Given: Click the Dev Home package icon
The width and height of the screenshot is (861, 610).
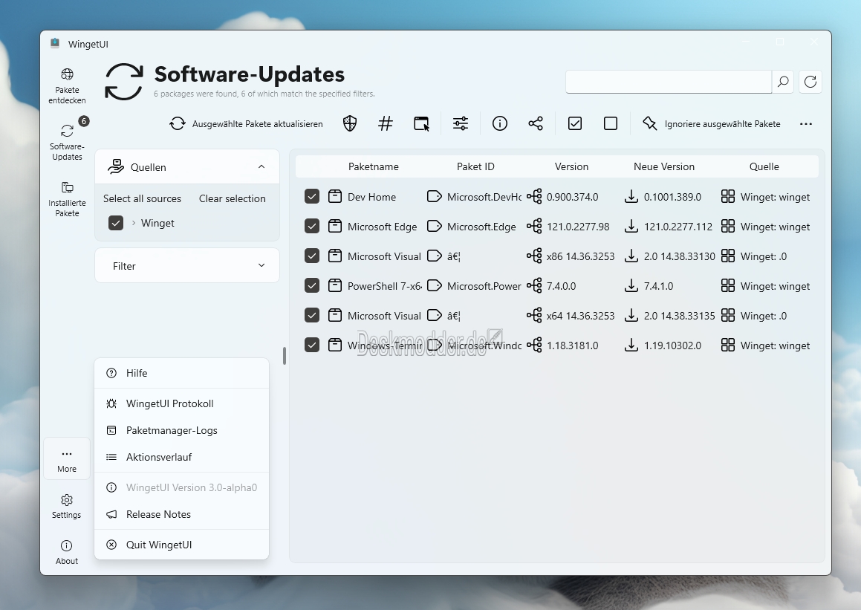Looking at the screenshot, I should coord(335,197).
